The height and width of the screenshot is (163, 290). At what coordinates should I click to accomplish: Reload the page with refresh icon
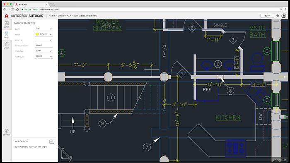click(13, 10)
